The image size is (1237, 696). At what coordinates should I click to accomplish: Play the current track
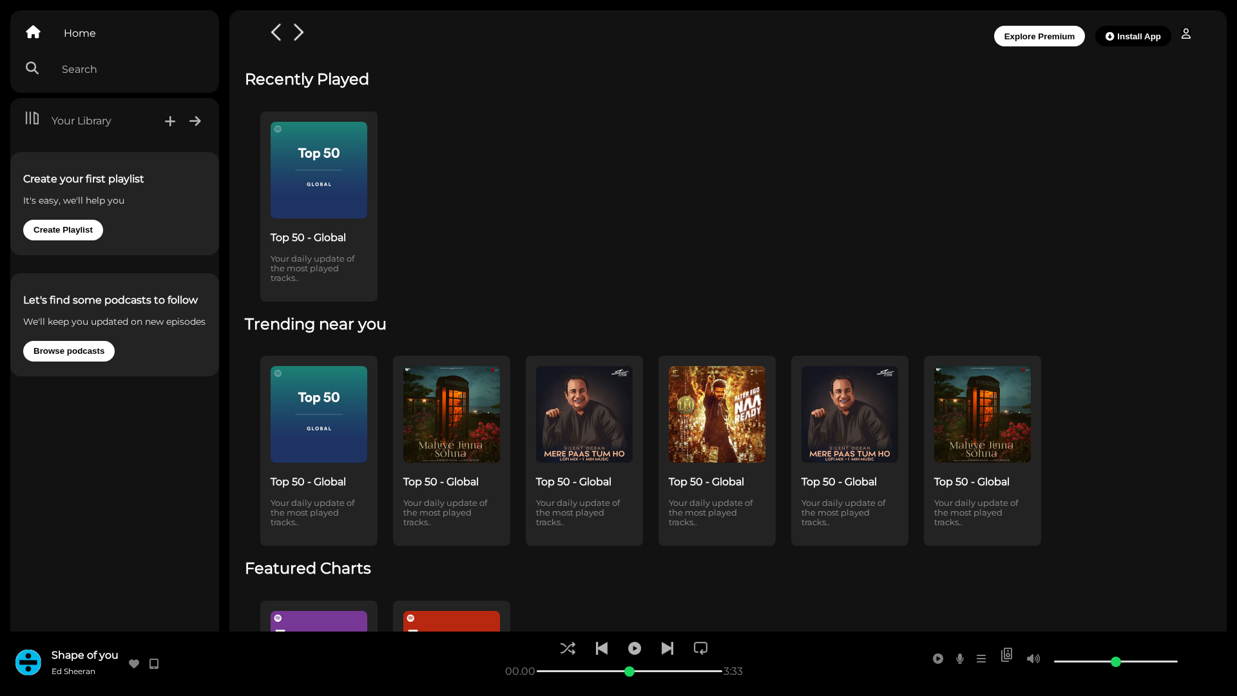click(x=635, y=648)
